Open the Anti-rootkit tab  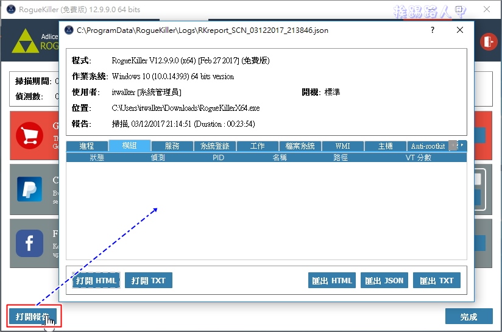click(x=428, y=146)
